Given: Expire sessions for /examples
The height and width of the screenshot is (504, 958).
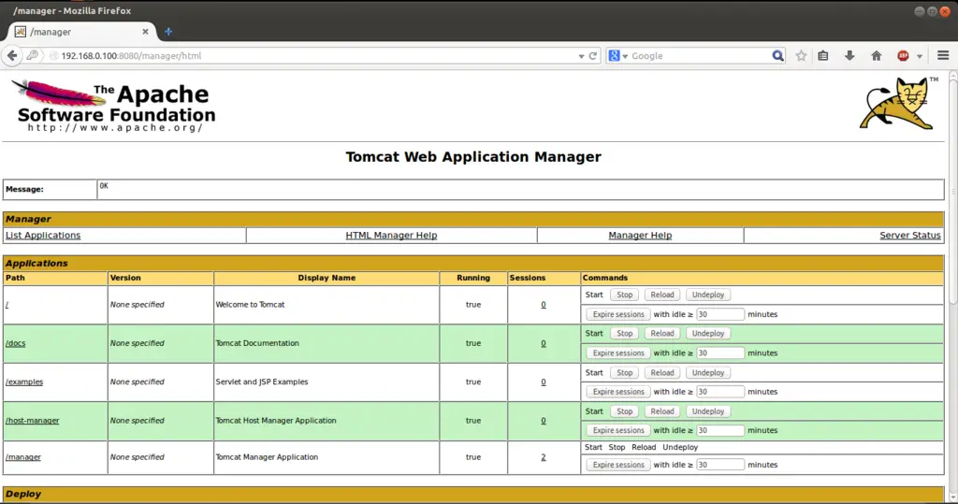Looking at the screenshot, I should point(618,392).
